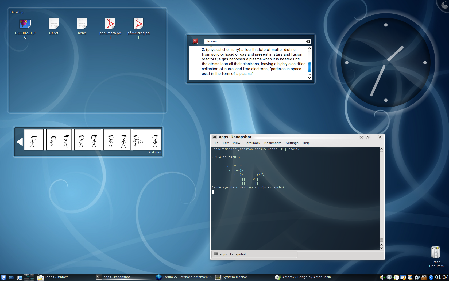Open Konsole Help menu
The image size is (449, 281).
(x=306, y=143)
